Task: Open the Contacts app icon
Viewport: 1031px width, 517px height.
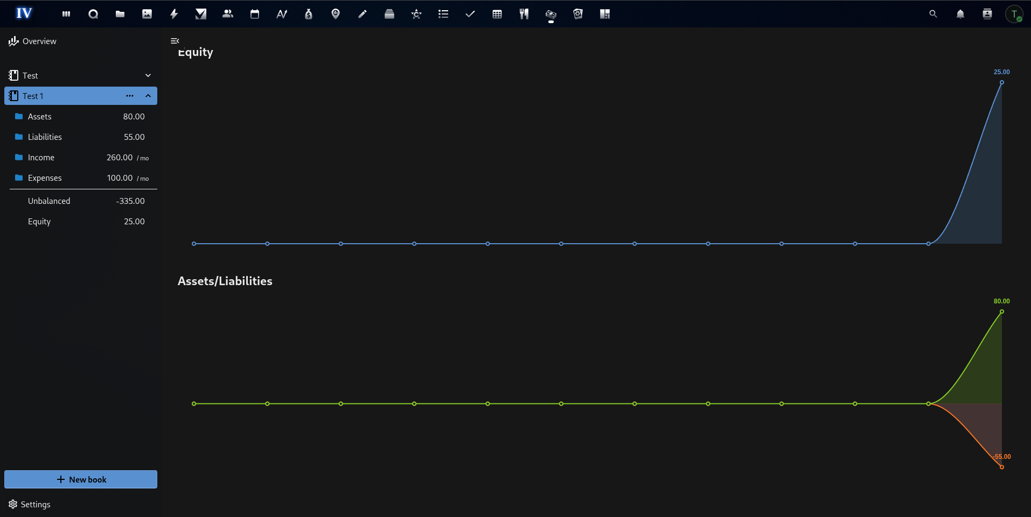Action: [227, 14]
